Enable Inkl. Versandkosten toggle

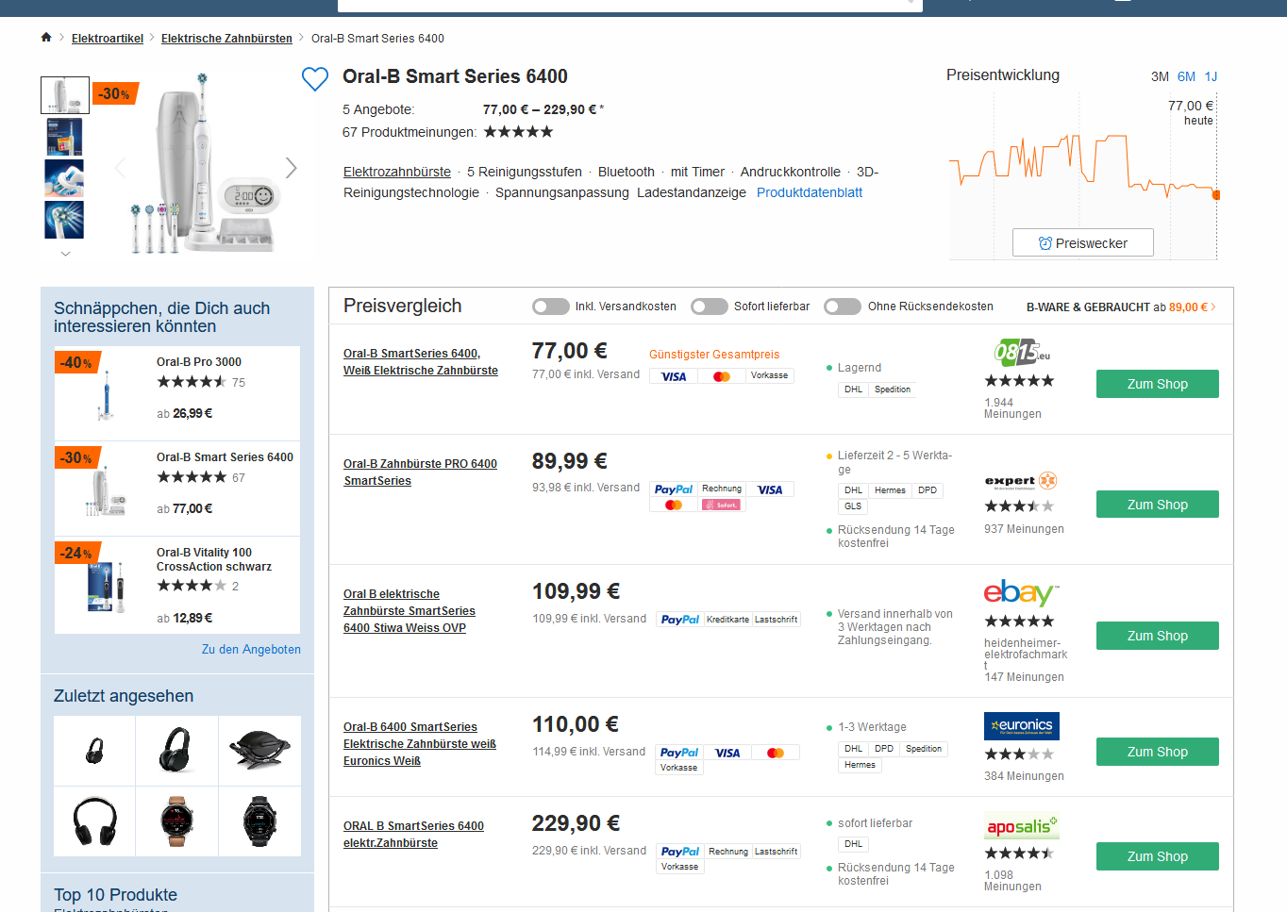click(551, 307)
